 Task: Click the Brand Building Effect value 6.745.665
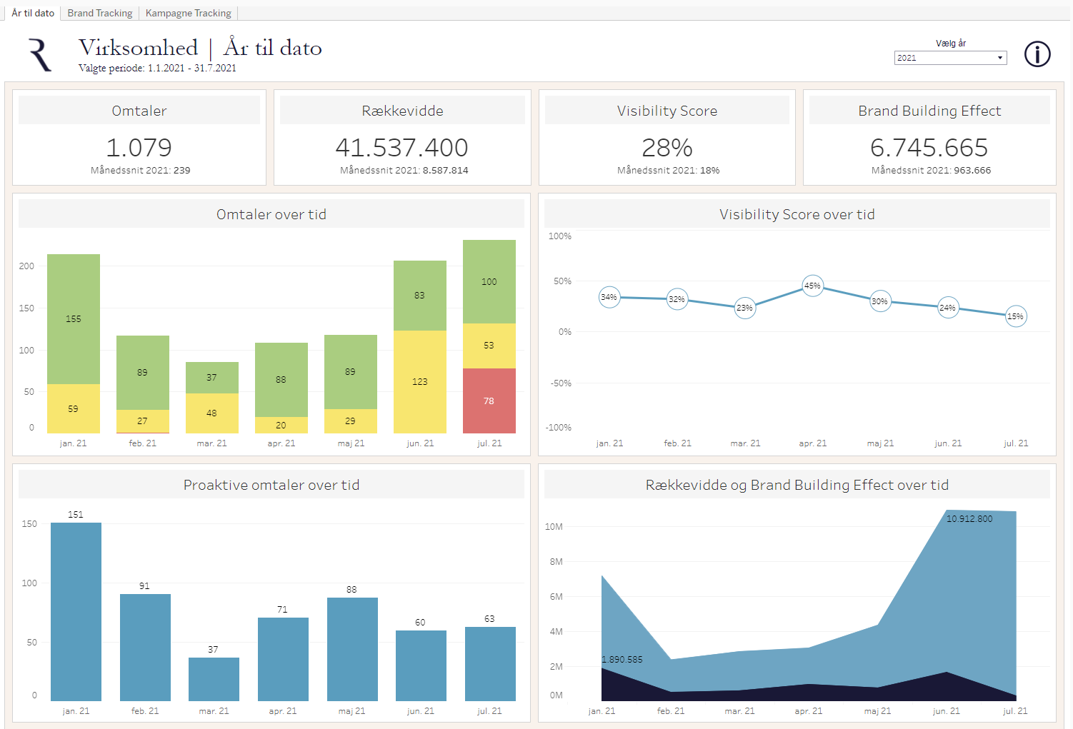click(929, 148)
